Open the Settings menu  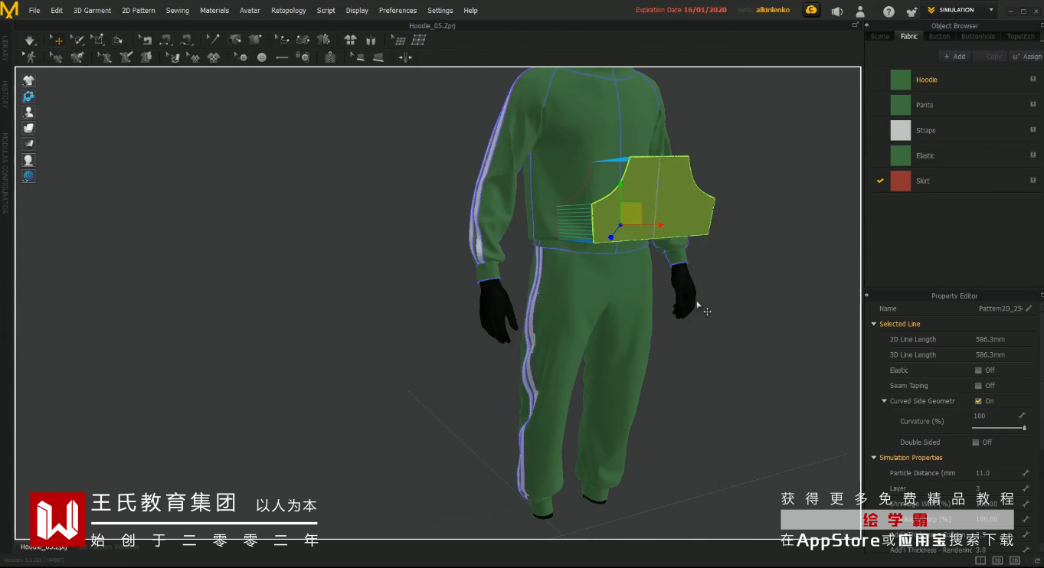coord(440,11)
